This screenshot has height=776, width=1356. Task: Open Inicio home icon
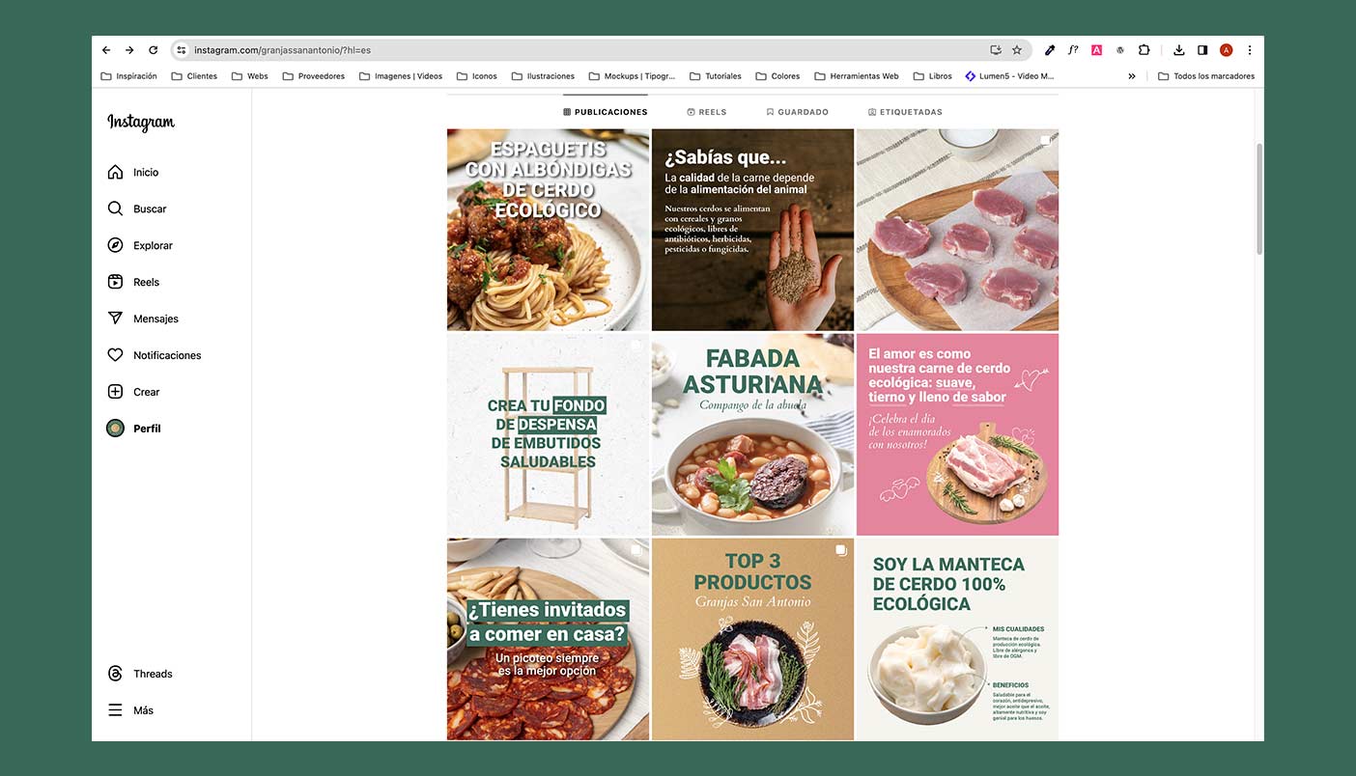point(115,172)
